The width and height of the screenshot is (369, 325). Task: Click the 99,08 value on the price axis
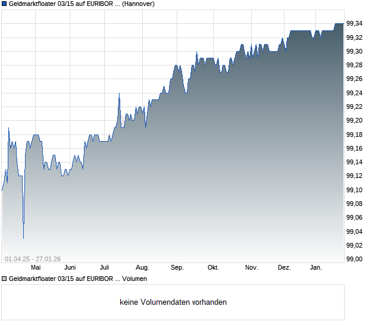(x=354, y=204)
